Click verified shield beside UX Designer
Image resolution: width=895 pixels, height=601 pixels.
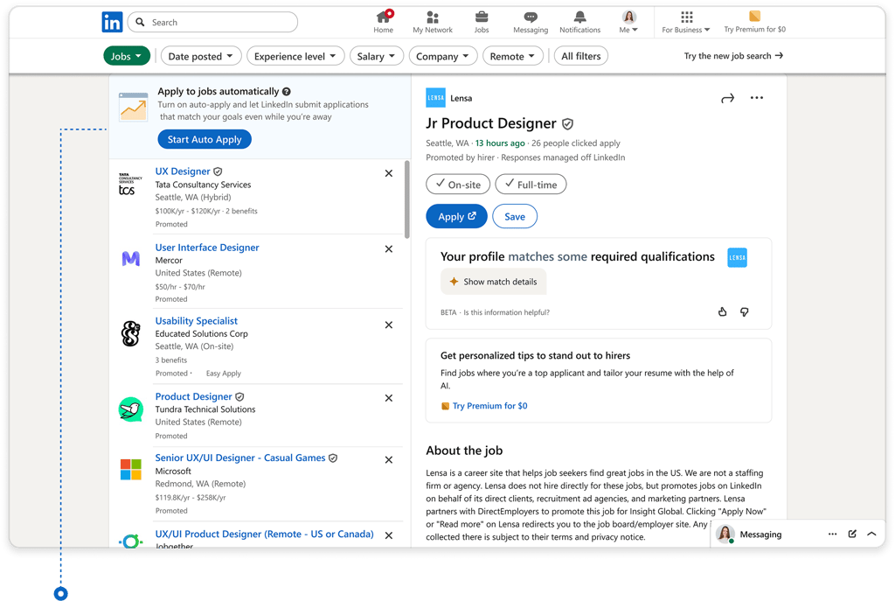click(x=218, y=171)
